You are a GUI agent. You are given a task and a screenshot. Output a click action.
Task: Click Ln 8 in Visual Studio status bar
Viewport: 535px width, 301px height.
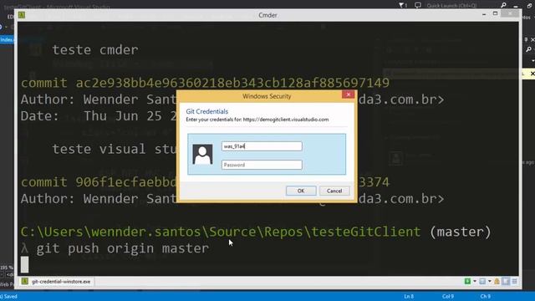click(x=409, y=296)
